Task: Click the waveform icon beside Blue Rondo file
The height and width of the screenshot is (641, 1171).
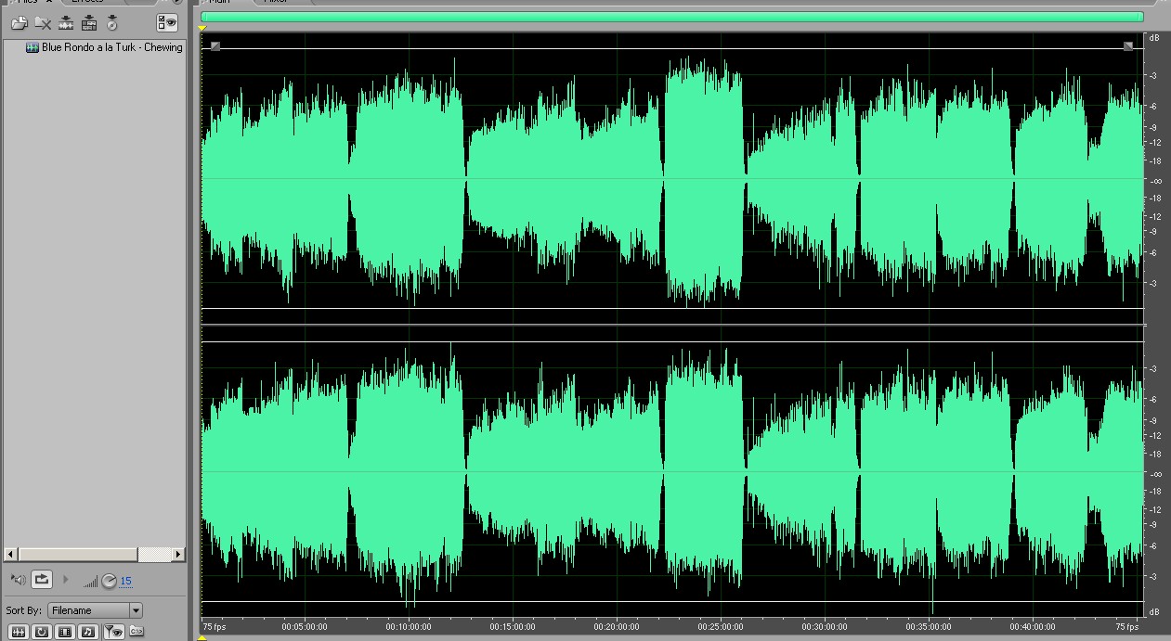Action: click(33, 47)
